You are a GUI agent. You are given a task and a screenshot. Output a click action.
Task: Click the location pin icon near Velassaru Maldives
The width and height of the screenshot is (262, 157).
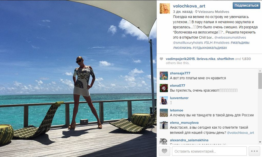point(196,12)
